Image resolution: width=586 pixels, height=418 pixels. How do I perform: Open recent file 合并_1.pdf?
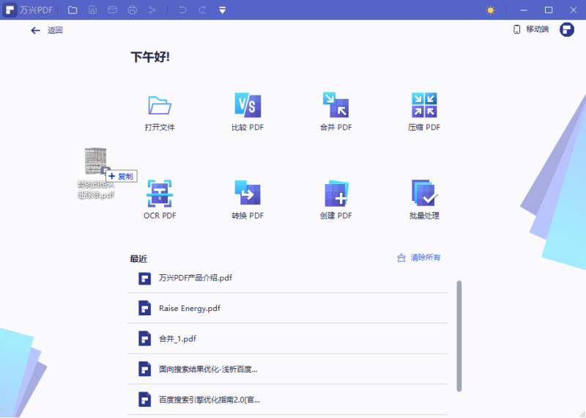(x=177, y=339)
